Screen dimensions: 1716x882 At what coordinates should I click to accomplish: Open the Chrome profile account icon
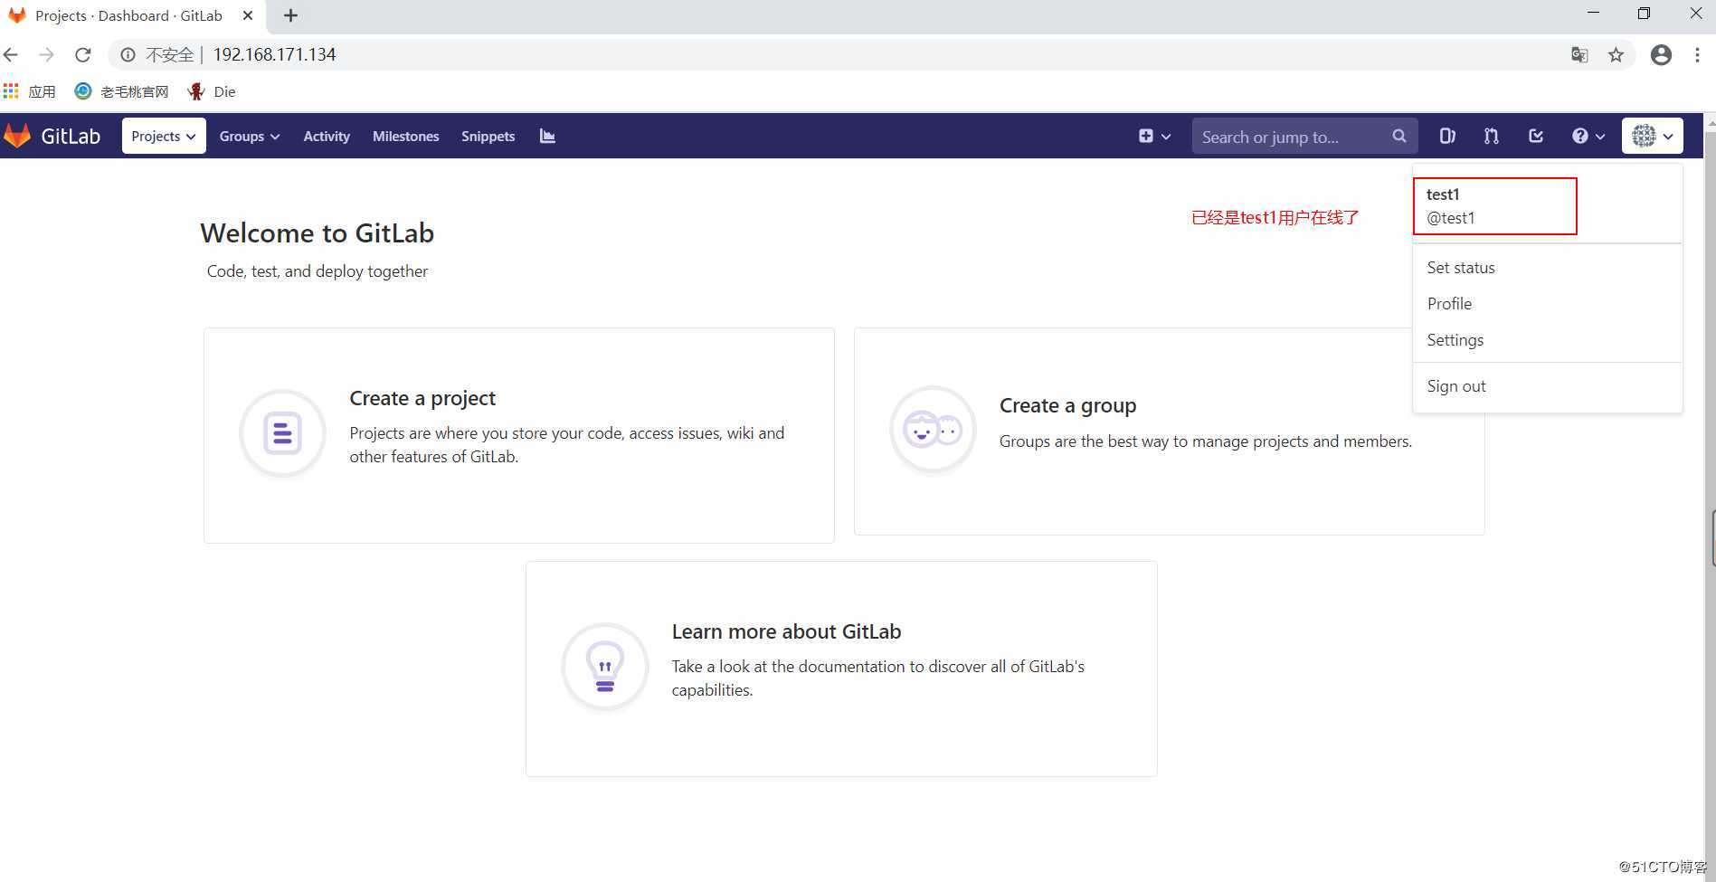point(1661,54)
